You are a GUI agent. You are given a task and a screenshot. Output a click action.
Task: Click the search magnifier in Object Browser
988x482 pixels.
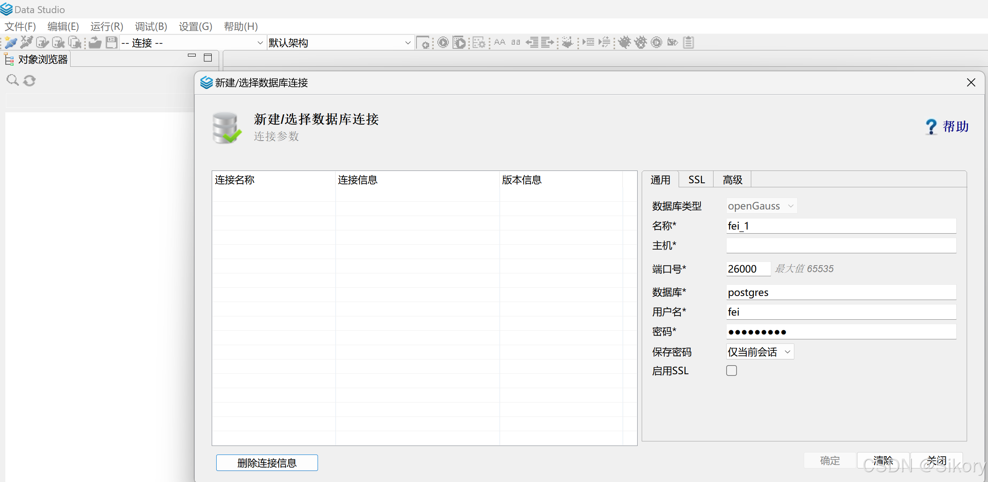[13, 80]
